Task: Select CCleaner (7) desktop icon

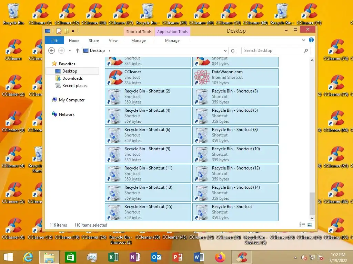Action: click(x=40, y=14)
